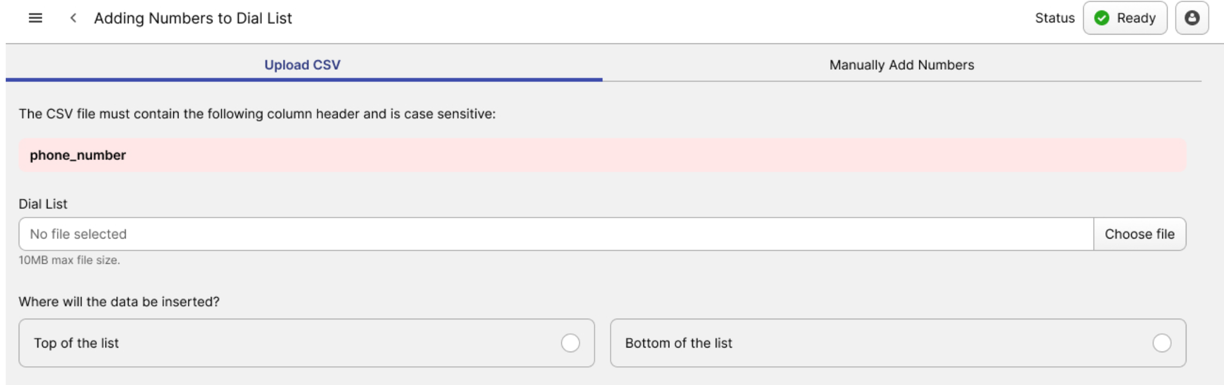Viewport: 1224px width, 385px height.
Task: Click the Status label text
Action: tap(1054, 18)
